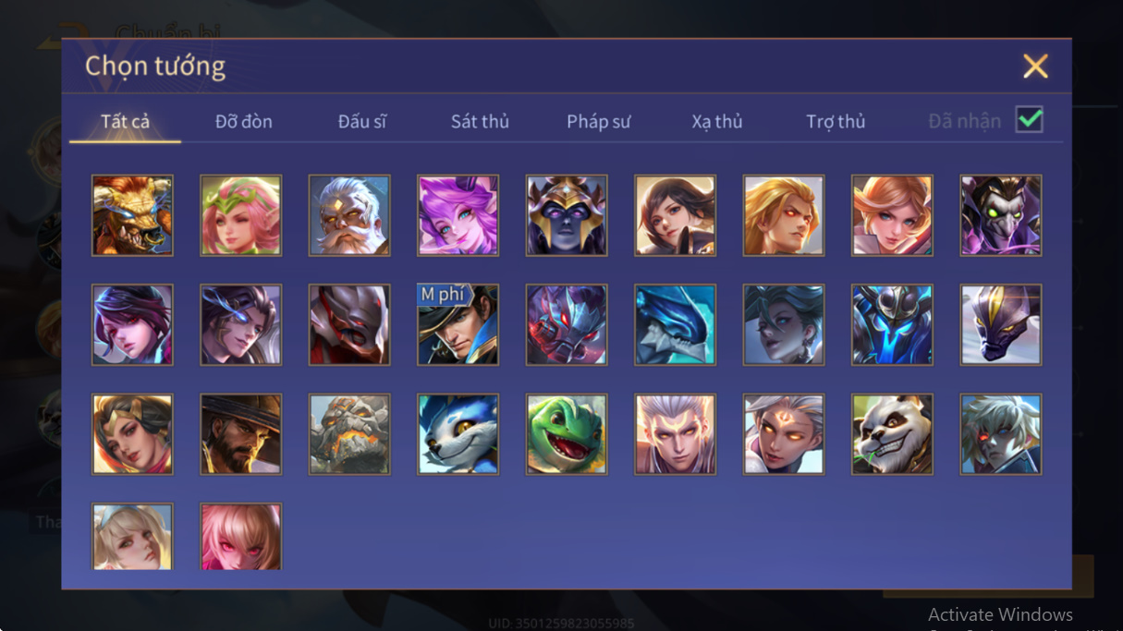Open the Sát thủ tab
The image size is (1123, 631).
click(x=480, y=121)
